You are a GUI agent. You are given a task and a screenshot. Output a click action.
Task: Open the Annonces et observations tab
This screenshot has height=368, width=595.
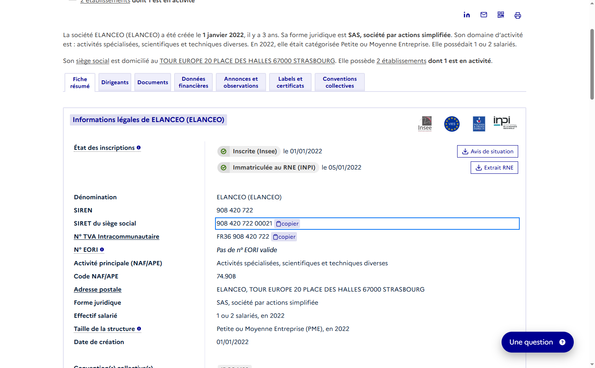pos(241,82)
